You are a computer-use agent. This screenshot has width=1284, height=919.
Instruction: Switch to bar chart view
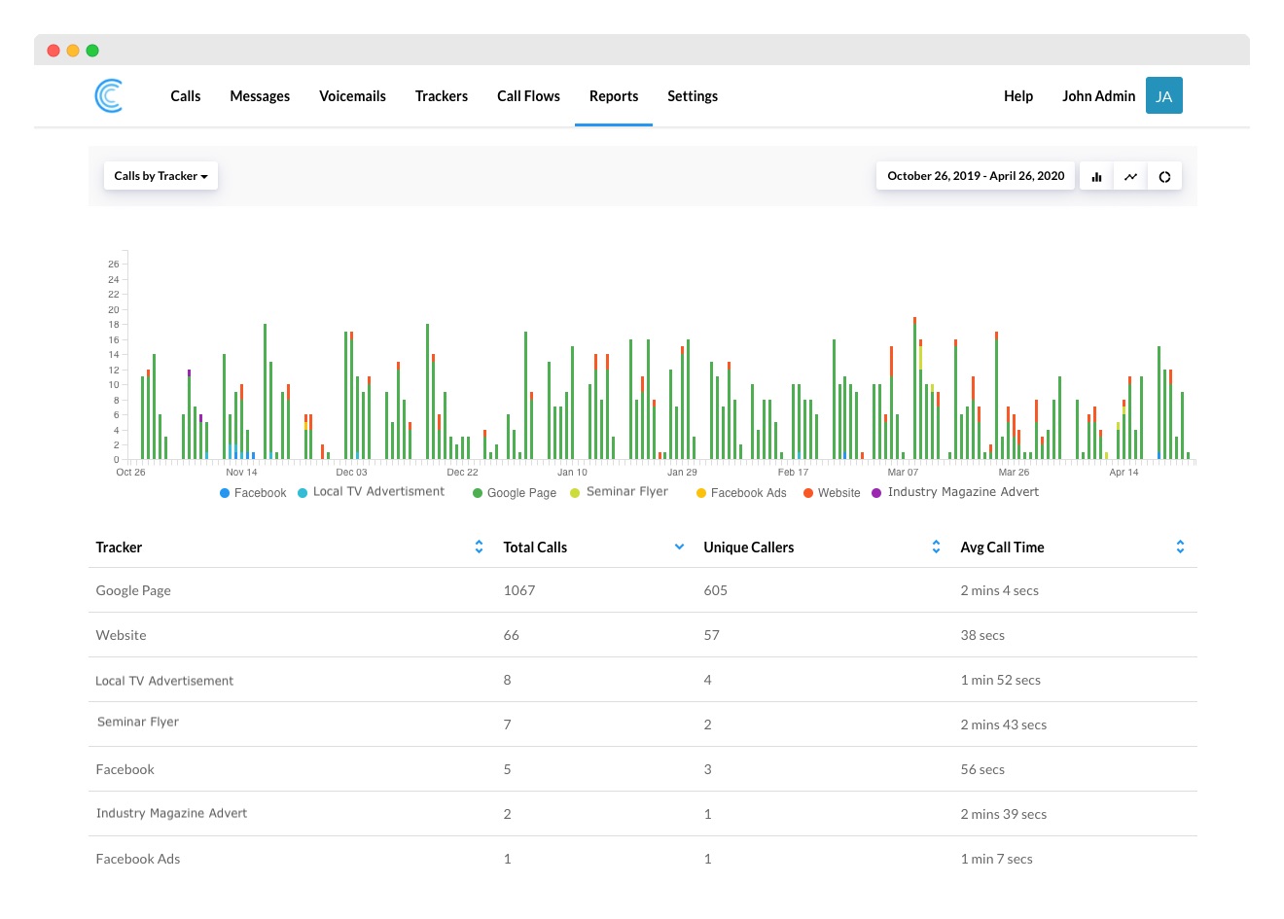[x=1096, y=177]
